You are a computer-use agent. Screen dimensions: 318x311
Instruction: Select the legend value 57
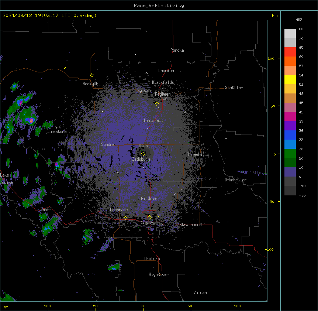click(x=301, y=66)
